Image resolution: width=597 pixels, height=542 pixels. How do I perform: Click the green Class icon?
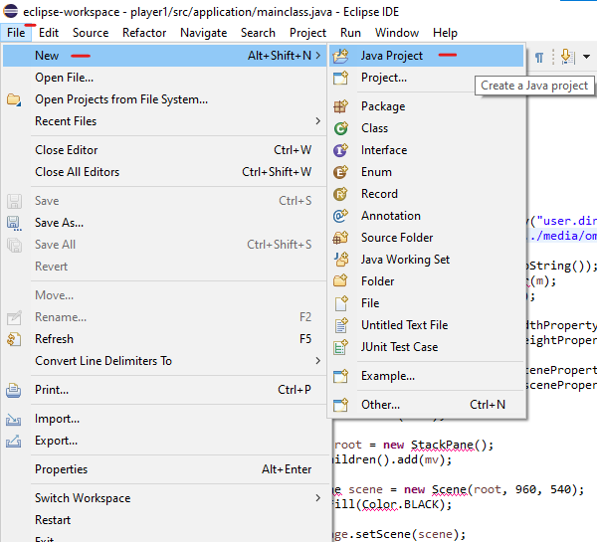pyautogui.click(x=340, y=128)
